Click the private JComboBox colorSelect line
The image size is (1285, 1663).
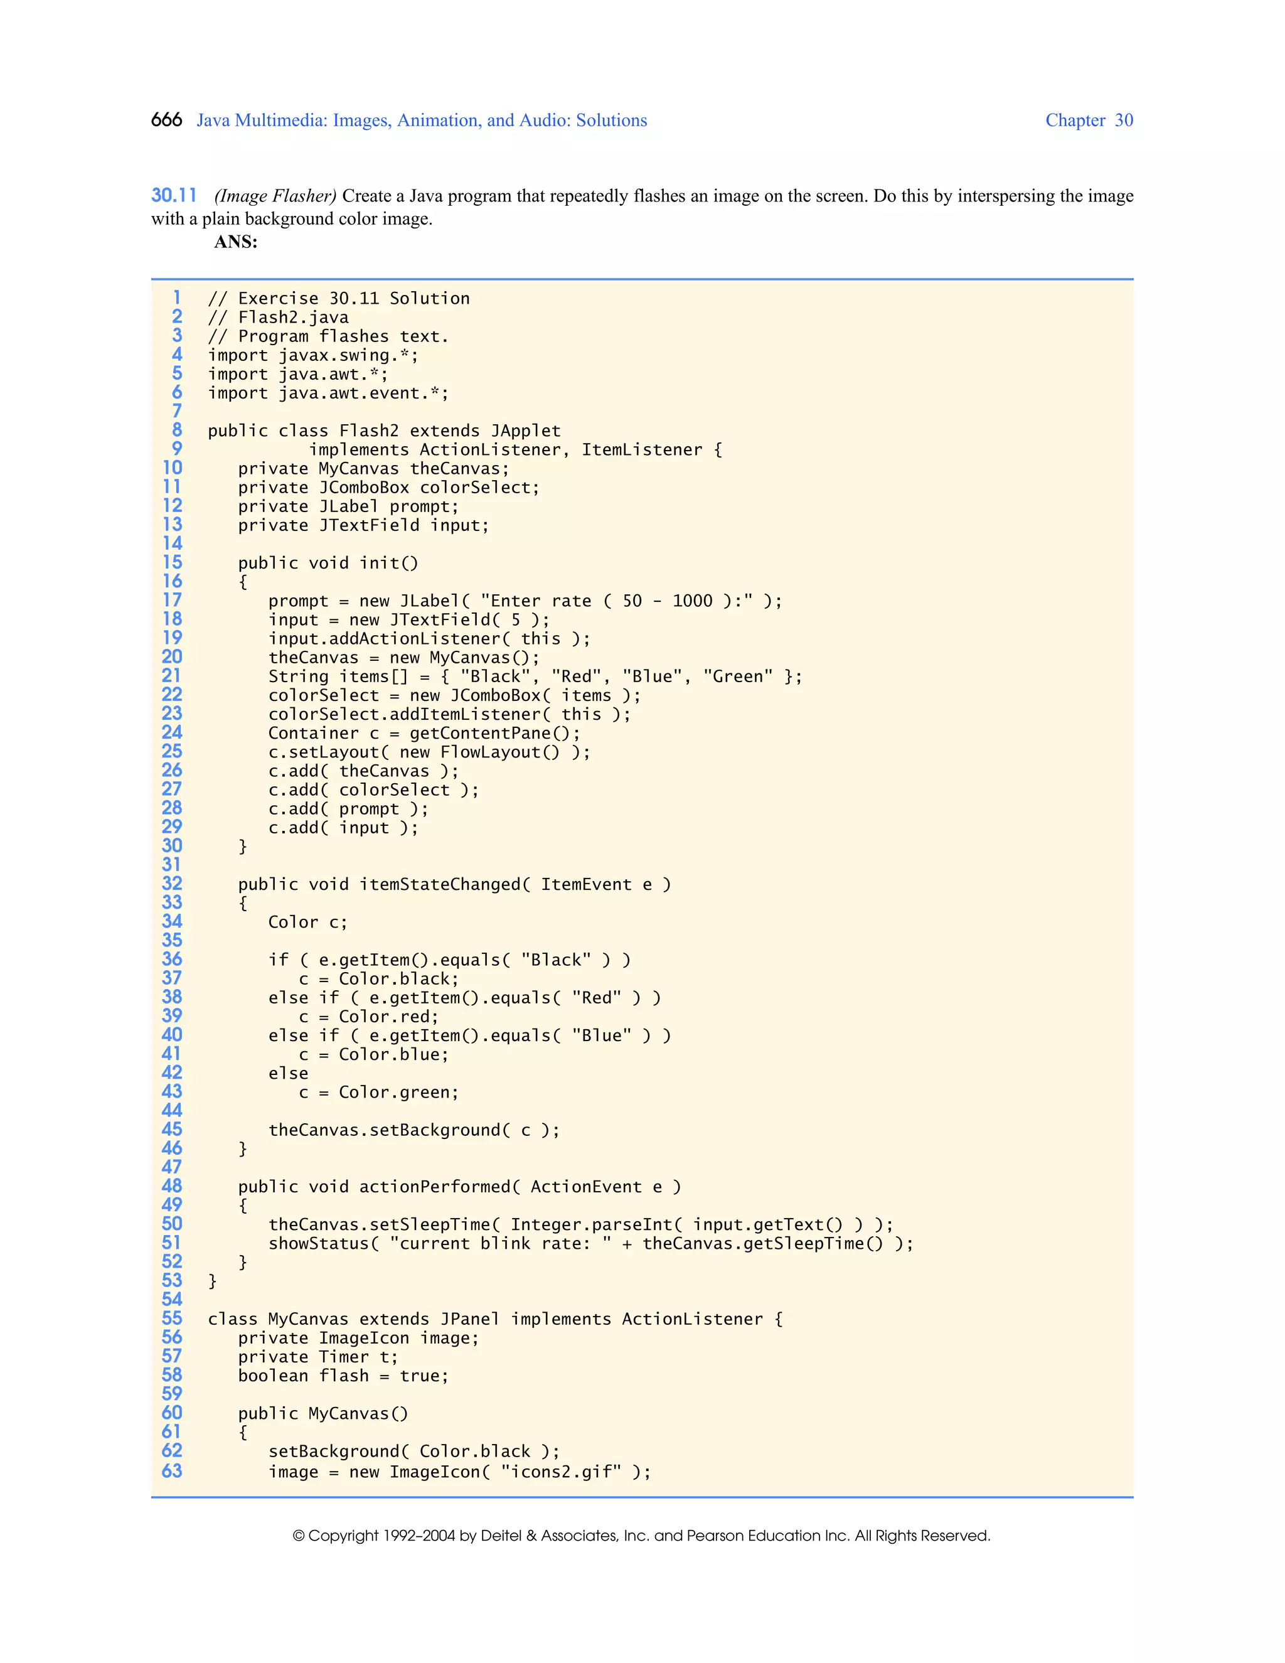click(x=388, y=488)
